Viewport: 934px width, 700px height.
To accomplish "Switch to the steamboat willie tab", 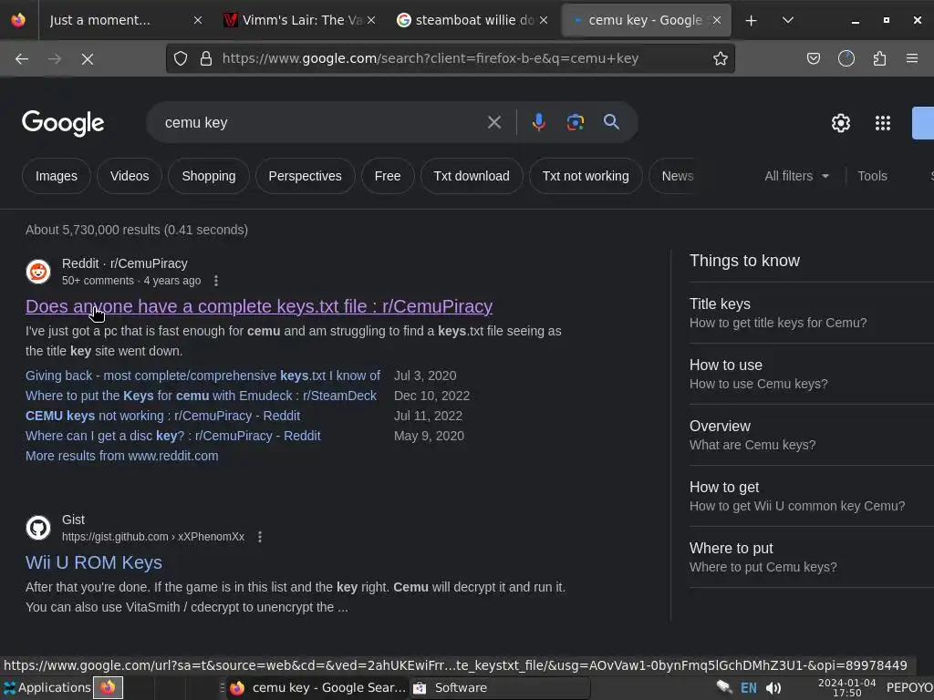I will point(464,20).
